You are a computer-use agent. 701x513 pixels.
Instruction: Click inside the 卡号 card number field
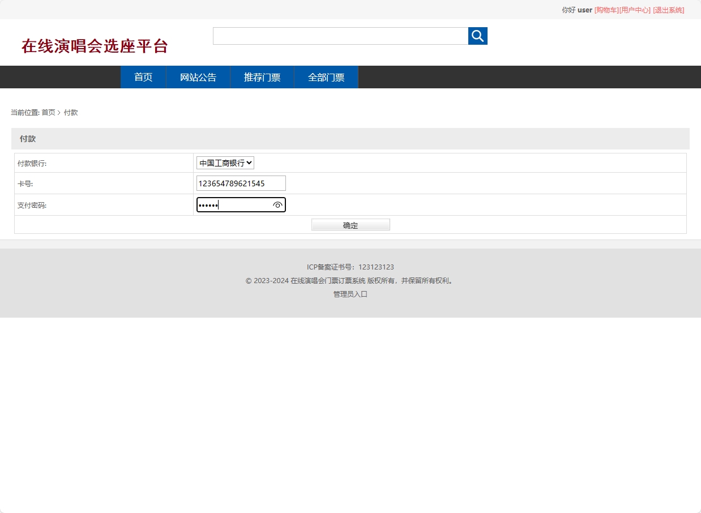click(241, 183)
